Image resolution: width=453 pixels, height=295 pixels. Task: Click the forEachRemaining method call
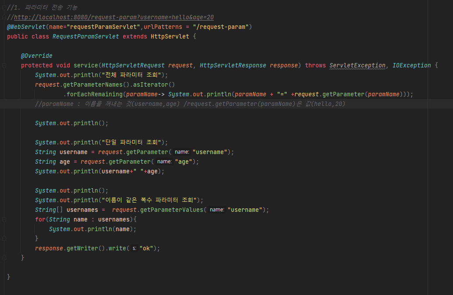(x=94, y=95)
